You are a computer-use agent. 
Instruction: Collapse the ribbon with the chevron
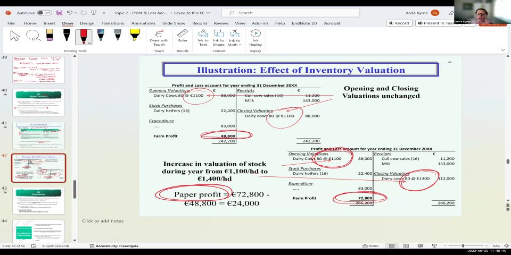(503, 50)
